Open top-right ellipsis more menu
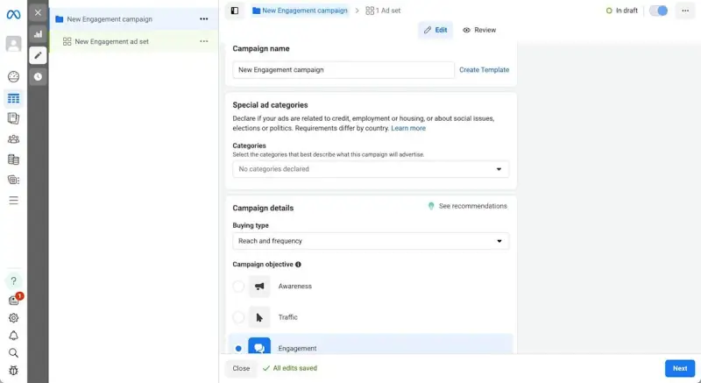Viewport: 701px width, 383px height. (x=685, y=11)
